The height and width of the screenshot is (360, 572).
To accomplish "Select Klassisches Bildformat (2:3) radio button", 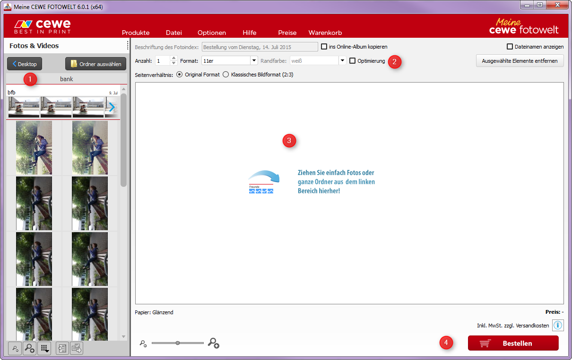I will [x=225, y=75].
